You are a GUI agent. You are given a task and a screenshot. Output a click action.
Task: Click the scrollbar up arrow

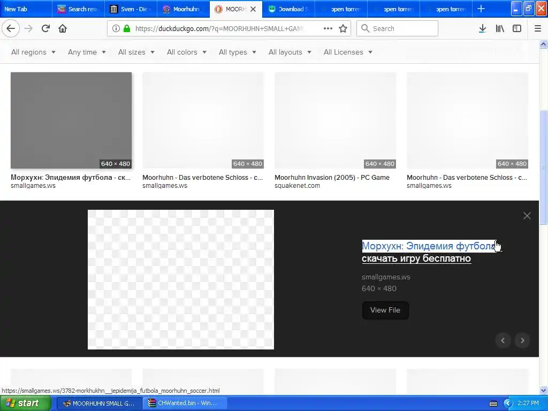coord(543,44)
